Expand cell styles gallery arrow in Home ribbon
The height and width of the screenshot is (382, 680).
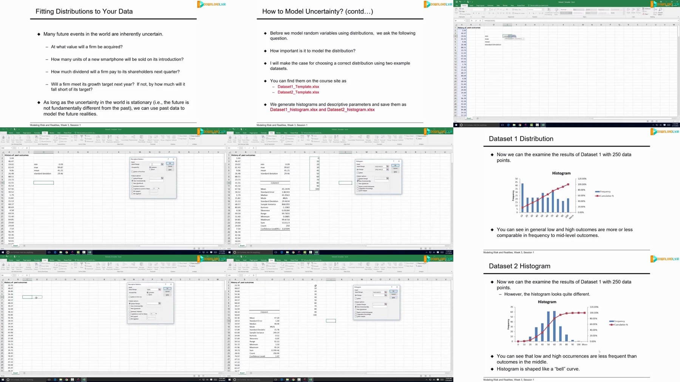tap(624, 14)
